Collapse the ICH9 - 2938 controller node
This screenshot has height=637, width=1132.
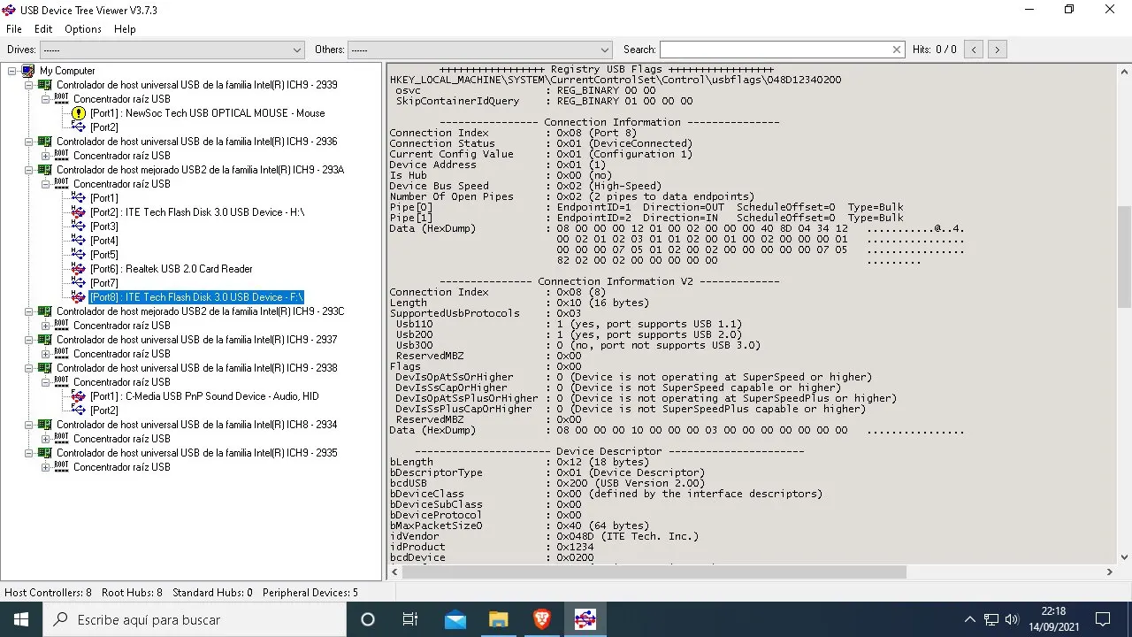tap(29, 368)
